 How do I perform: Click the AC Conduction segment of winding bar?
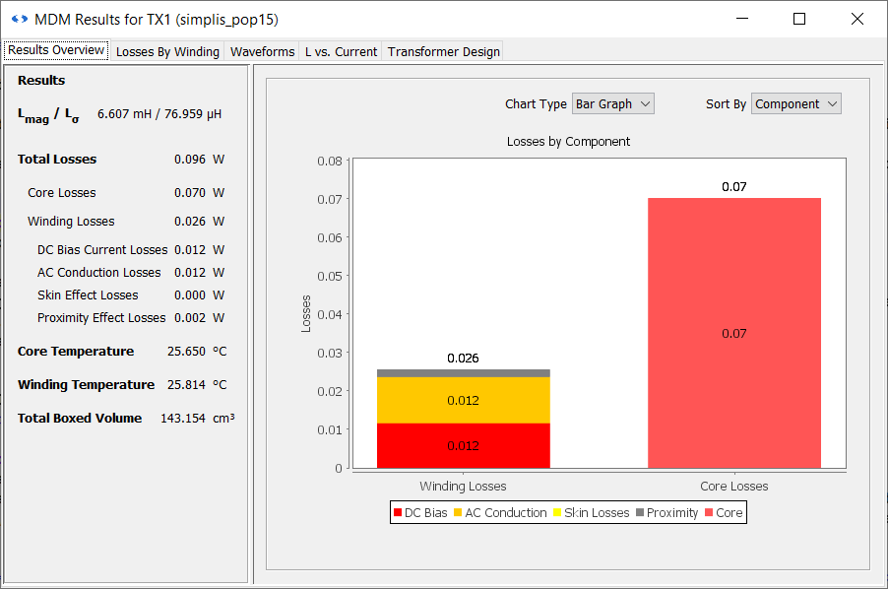(x=463, y=400)
